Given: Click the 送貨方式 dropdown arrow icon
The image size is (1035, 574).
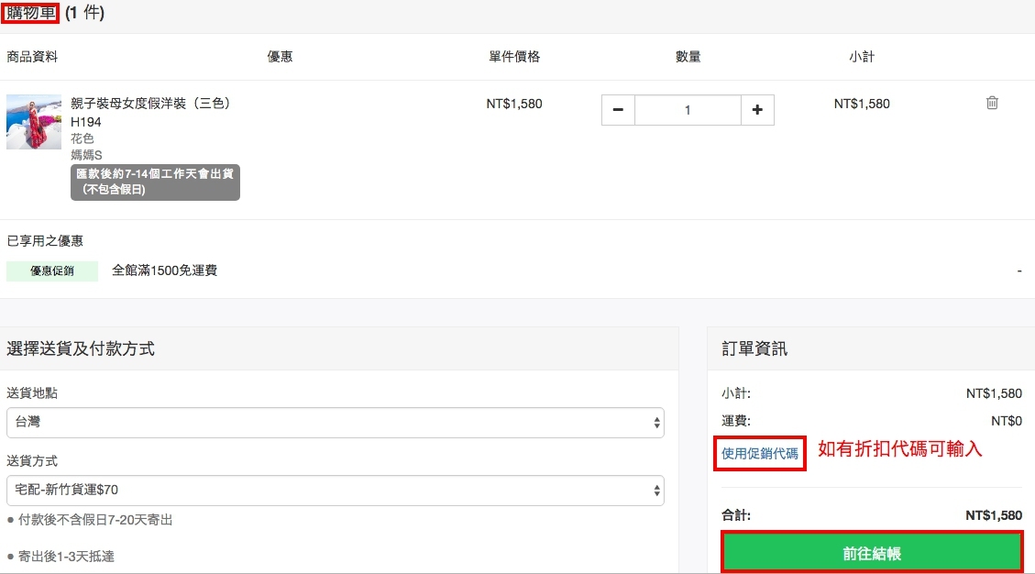Looking at the screenshot, I should pyautogui.click(x=656, y=491).
